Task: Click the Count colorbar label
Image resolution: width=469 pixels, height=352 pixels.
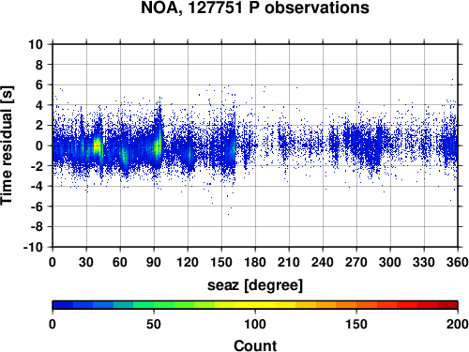Action: [255, 345]
